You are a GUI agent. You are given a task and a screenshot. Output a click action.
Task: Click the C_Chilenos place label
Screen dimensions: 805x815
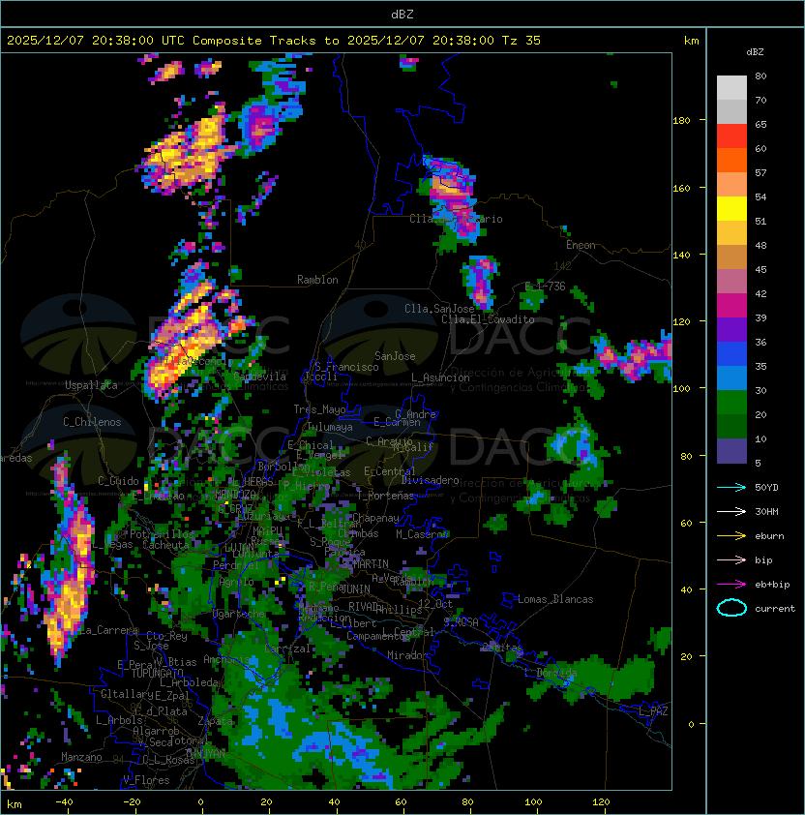(92, 422)
